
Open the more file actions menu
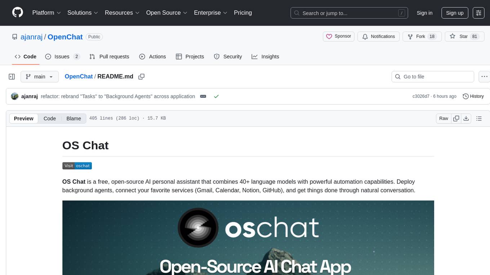[484, 77]
